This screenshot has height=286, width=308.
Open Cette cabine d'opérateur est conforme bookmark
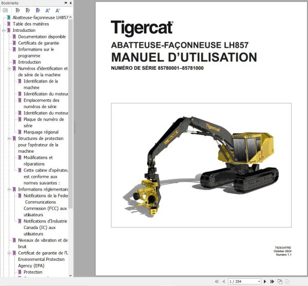point(46,176)
